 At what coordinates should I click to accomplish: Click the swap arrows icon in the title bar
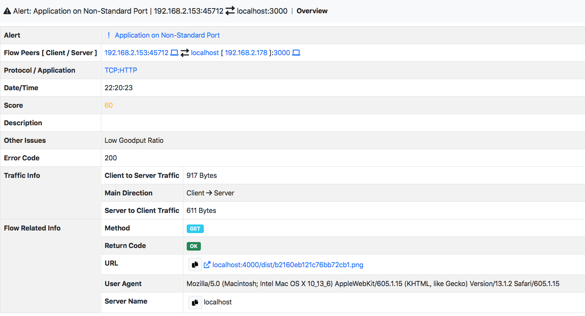tap(229, 11)
